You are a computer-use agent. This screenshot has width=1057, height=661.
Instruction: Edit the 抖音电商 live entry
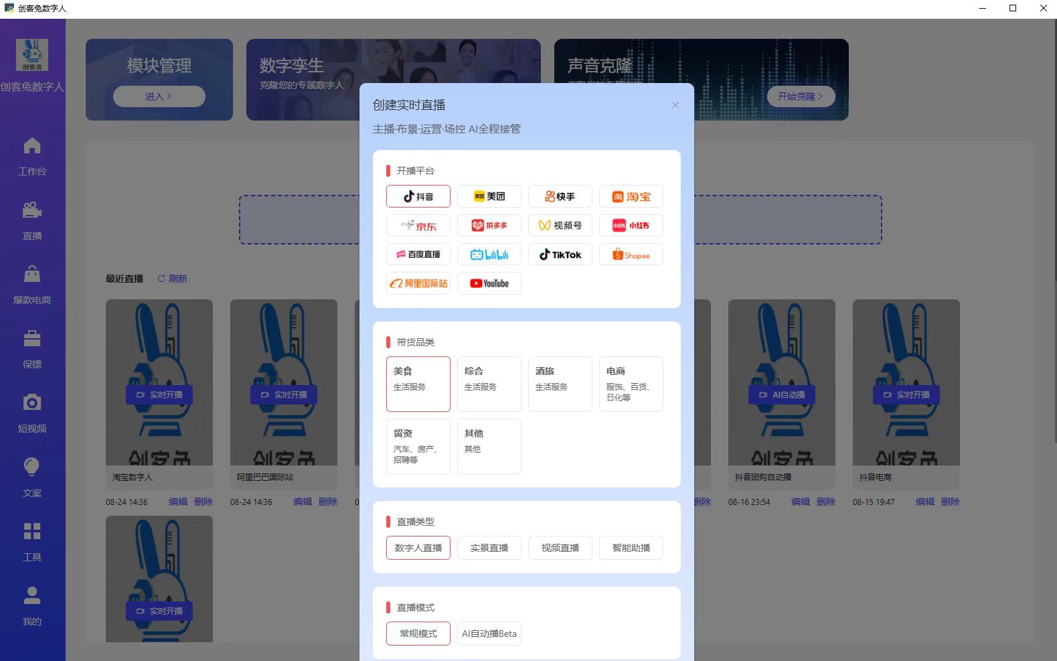[925, 502]
